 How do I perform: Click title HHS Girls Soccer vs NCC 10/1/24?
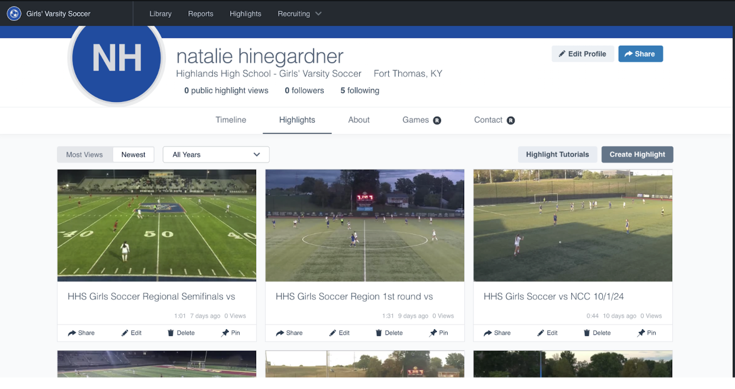(554, 296)
